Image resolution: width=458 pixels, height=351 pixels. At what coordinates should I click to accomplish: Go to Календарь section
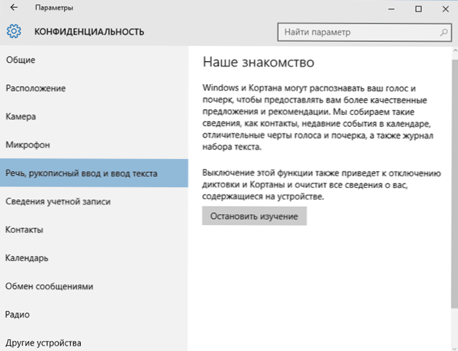[94, 258]
